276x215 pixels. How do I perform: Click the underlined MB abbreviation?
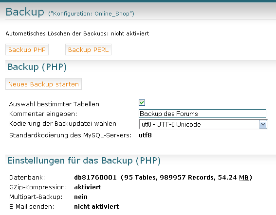[244, 178]
